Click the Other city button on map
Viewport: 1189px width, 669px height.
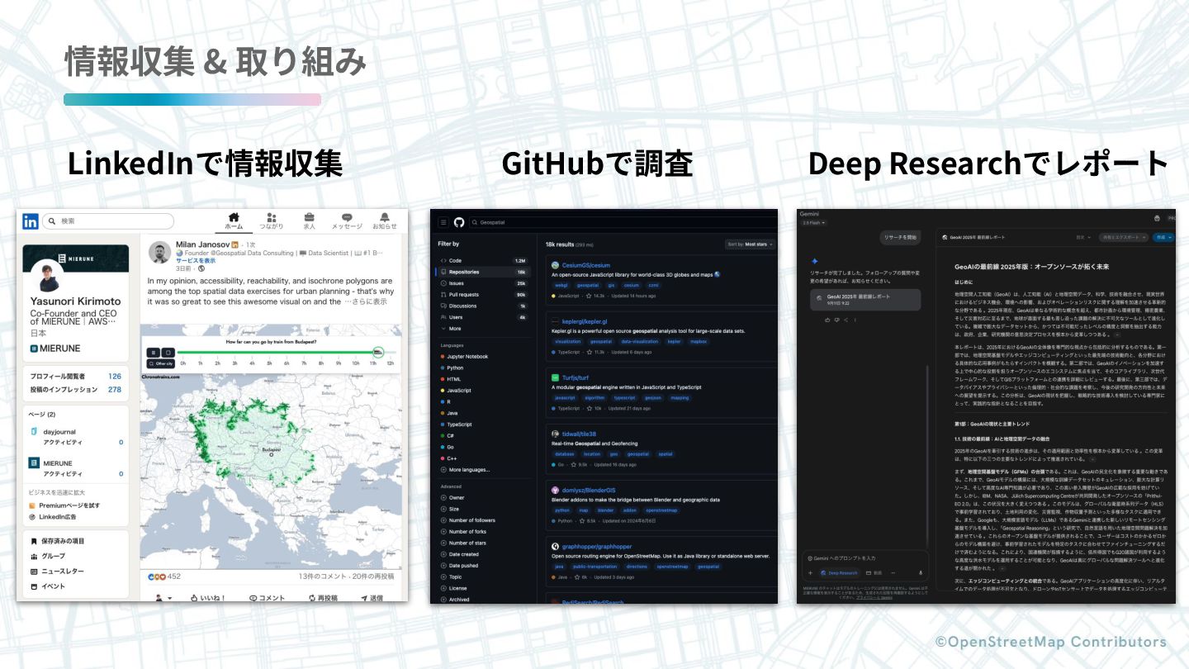[x=161, y=363]
